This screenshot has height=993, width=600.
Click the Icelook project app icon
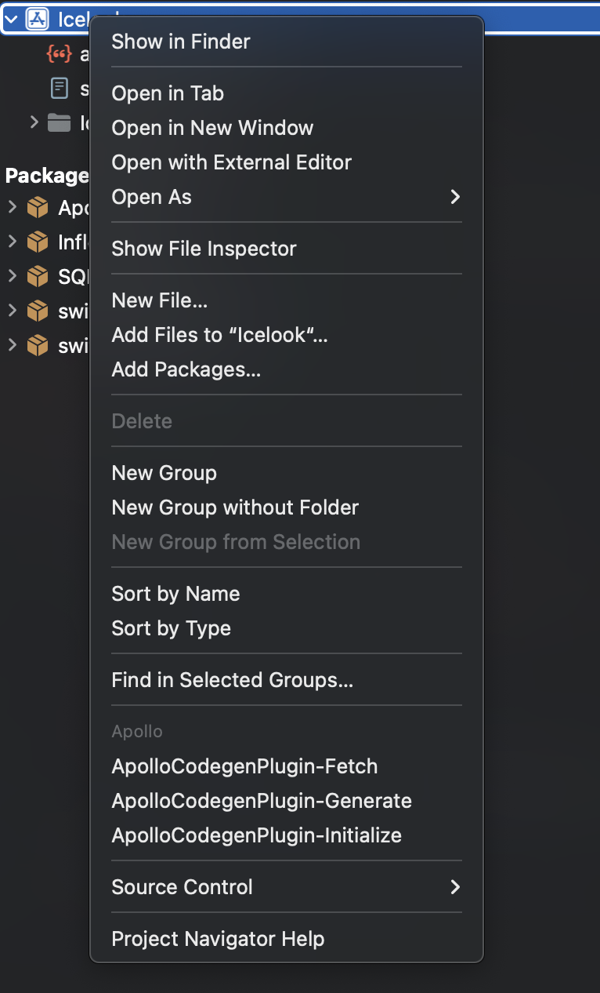coord(38,19)
